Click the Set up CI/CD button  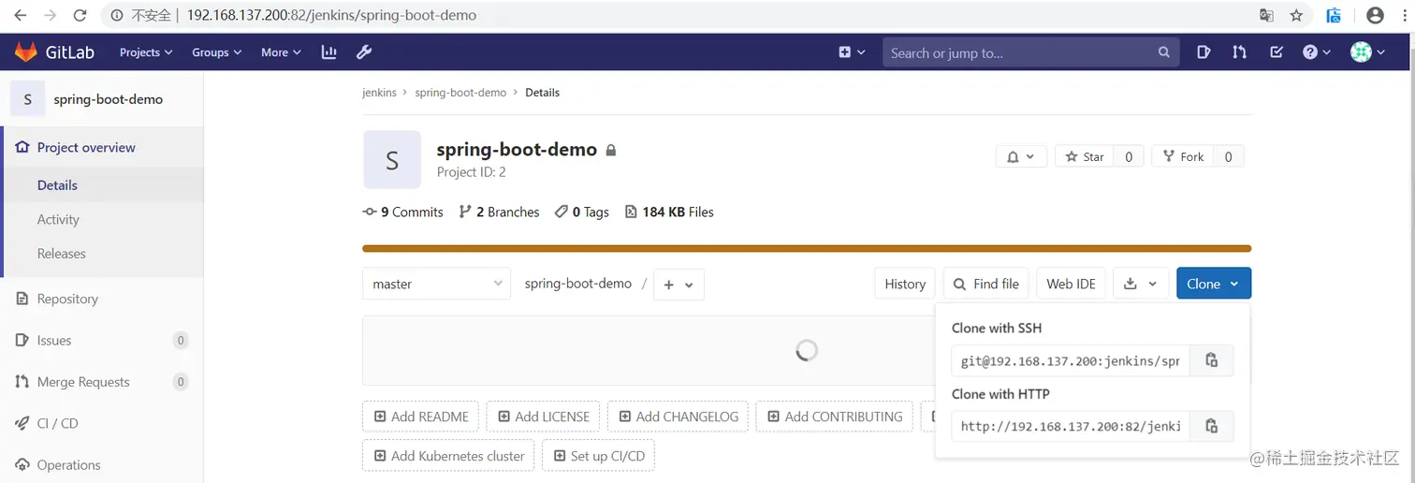(598, 456)
